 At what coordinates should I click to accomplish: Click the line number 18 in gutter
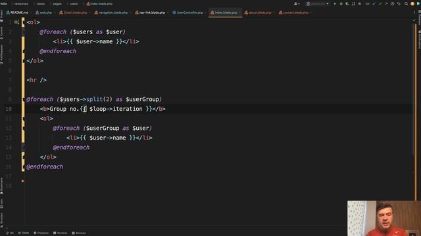pos(9,186)
